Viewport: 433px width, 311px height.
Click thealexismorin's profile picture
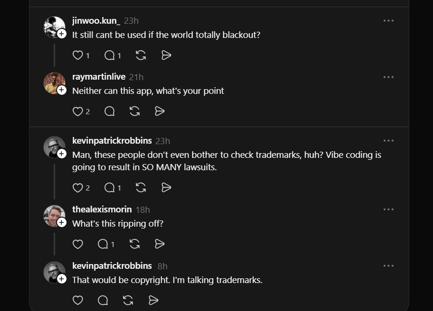click(x=53, y=215)
